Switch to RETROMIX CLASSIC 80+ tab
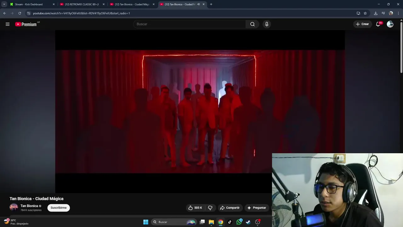The image size is (403, 227). pos(82,4)
